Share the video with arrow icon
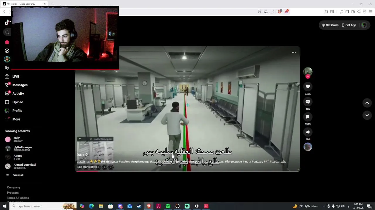The image size is (375, 210). [x=308, y=132]
